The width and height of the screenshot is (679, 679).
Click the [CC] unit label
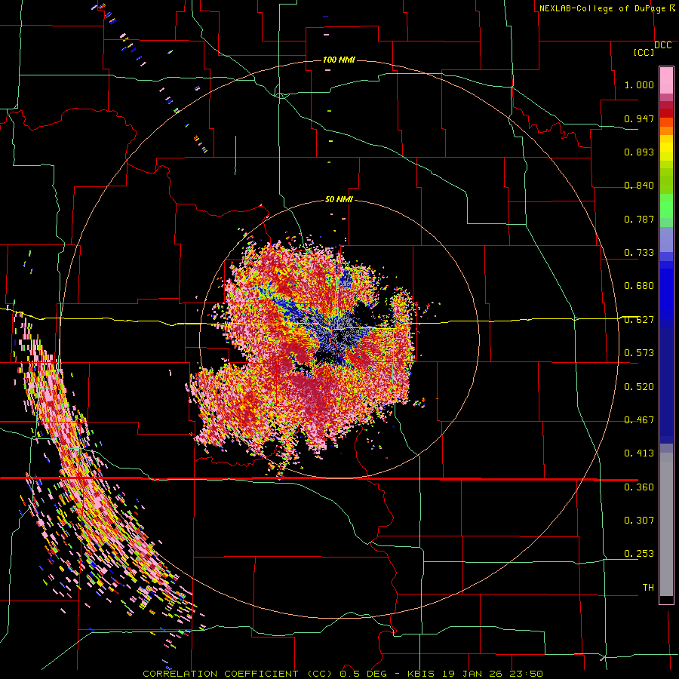(644, 52)
